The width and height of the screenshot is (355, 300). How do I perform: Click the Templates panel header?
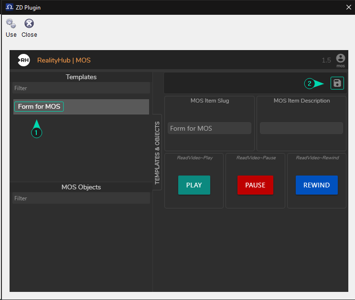point(81,77)
